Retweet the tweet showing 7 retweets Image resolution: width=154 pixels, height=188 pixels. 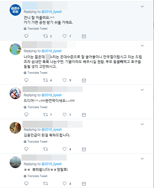click(x=45, y=115)
